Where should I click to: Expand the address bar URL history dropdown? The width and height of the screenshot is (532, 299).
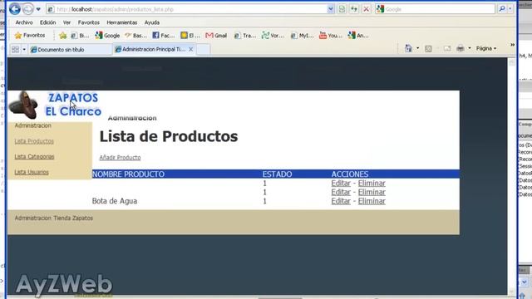click(x=331, y=9)
